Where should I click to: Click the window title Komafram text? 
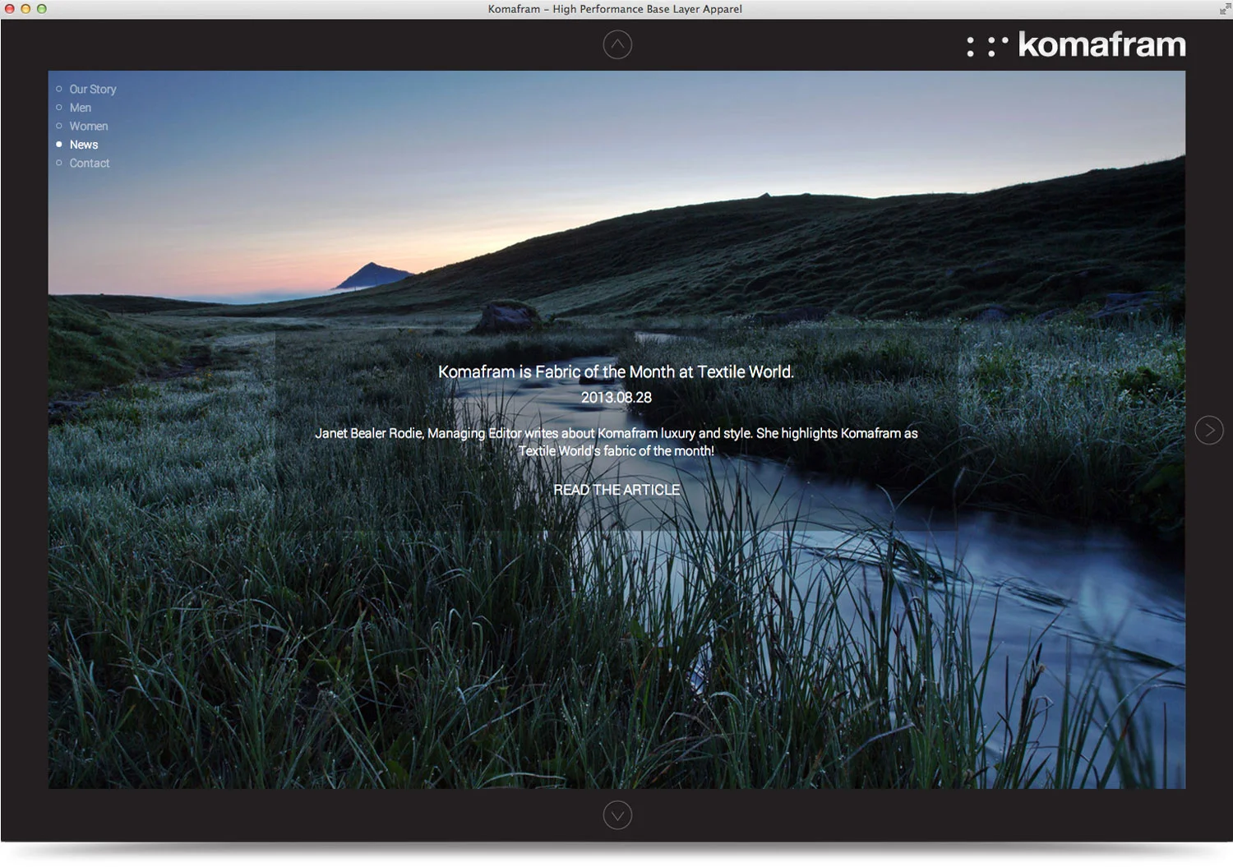(615, 9)
